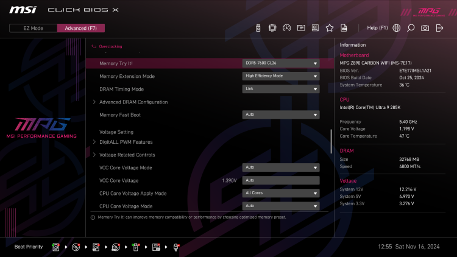Click the performance gauge icon in toolbar
Viewport: 457px width, 257px height.
click(x=286, y=28)
